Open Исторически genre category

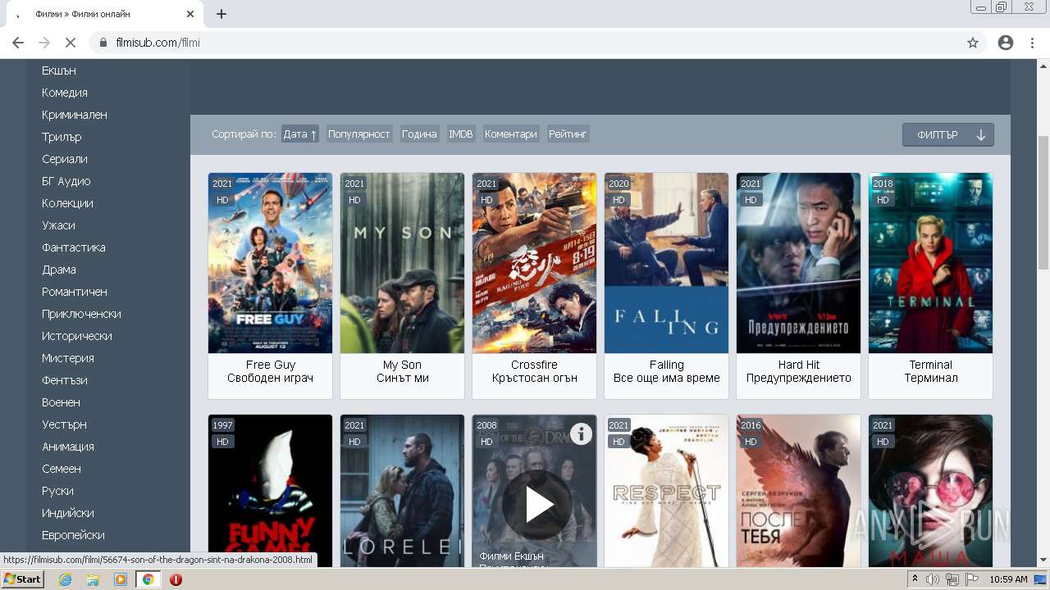[x=77, y=336]
